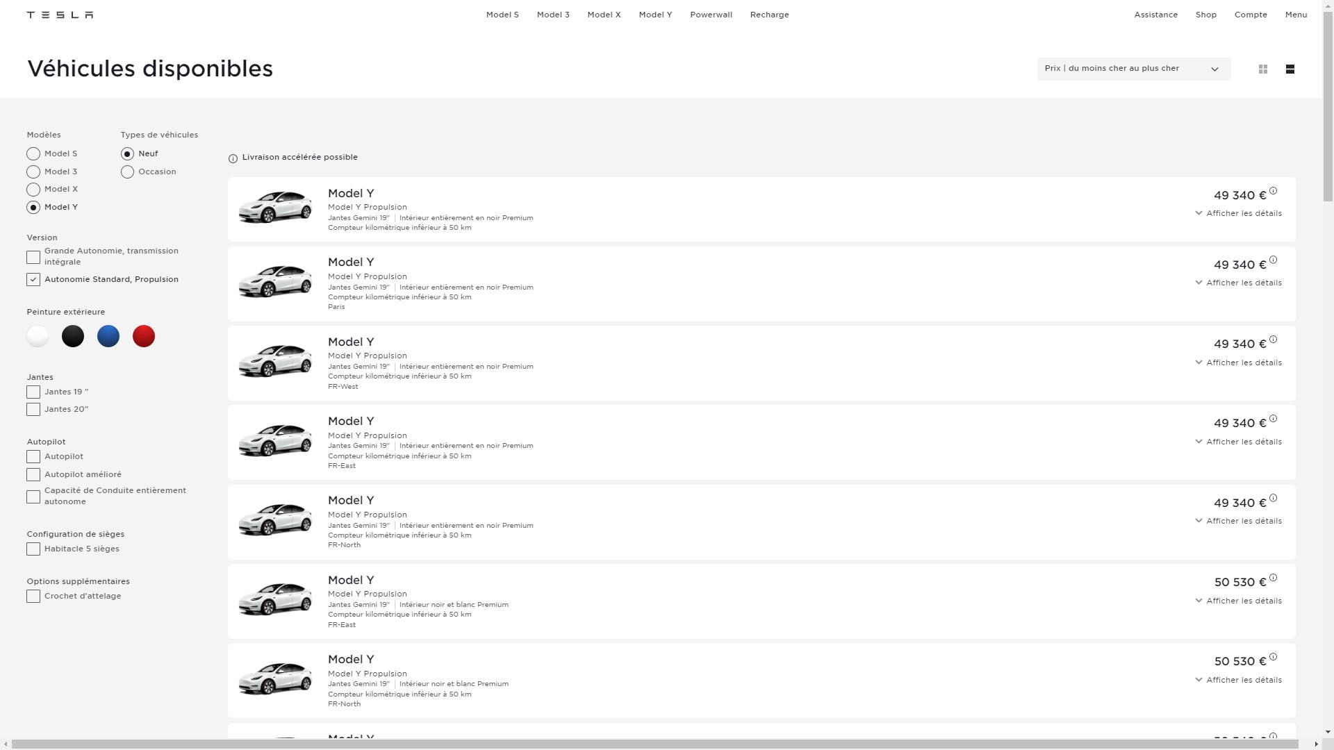Open Model S in top navigation

[502, 15]
